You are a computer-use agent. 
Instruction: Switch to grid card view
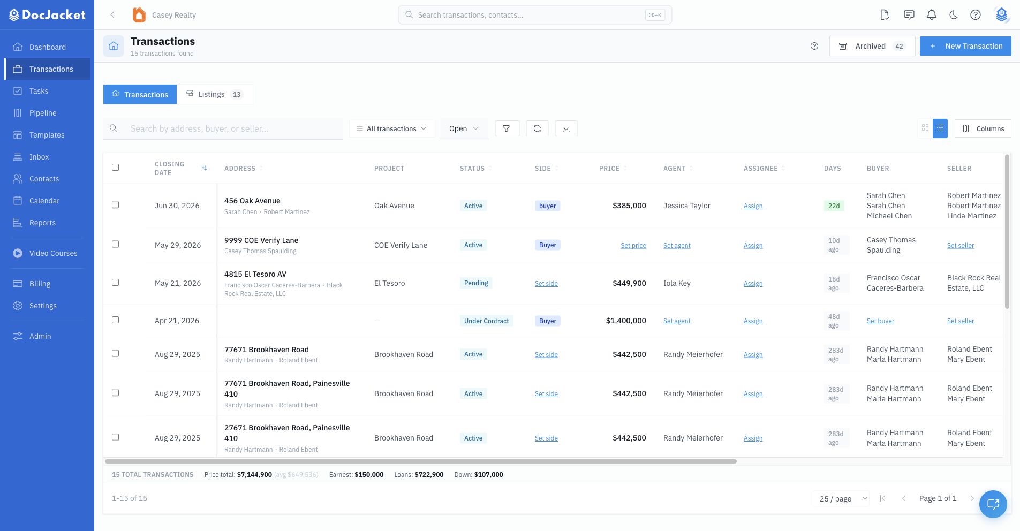[925, 128]
